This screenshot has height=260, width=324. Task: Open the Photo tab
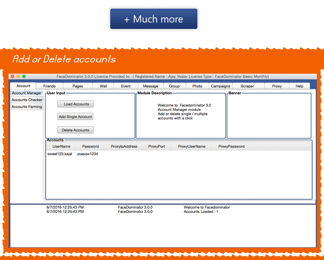point(197,86)
